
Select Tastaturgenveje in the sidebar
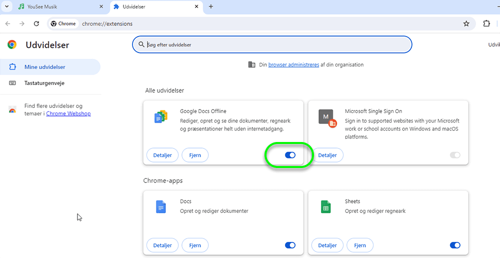[44, 83]
